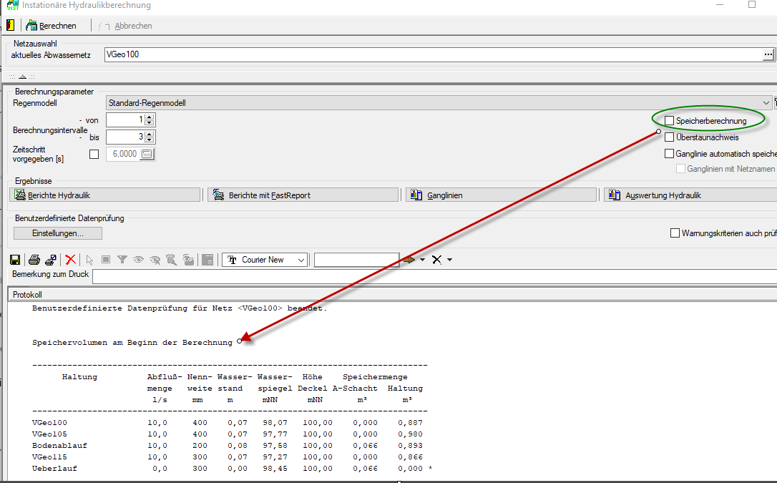
Task: Click the Einstellungen... button
Action: coord(58,233)
